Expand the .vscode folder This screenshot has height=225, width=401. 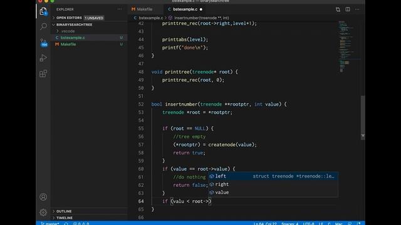[89, 31]
